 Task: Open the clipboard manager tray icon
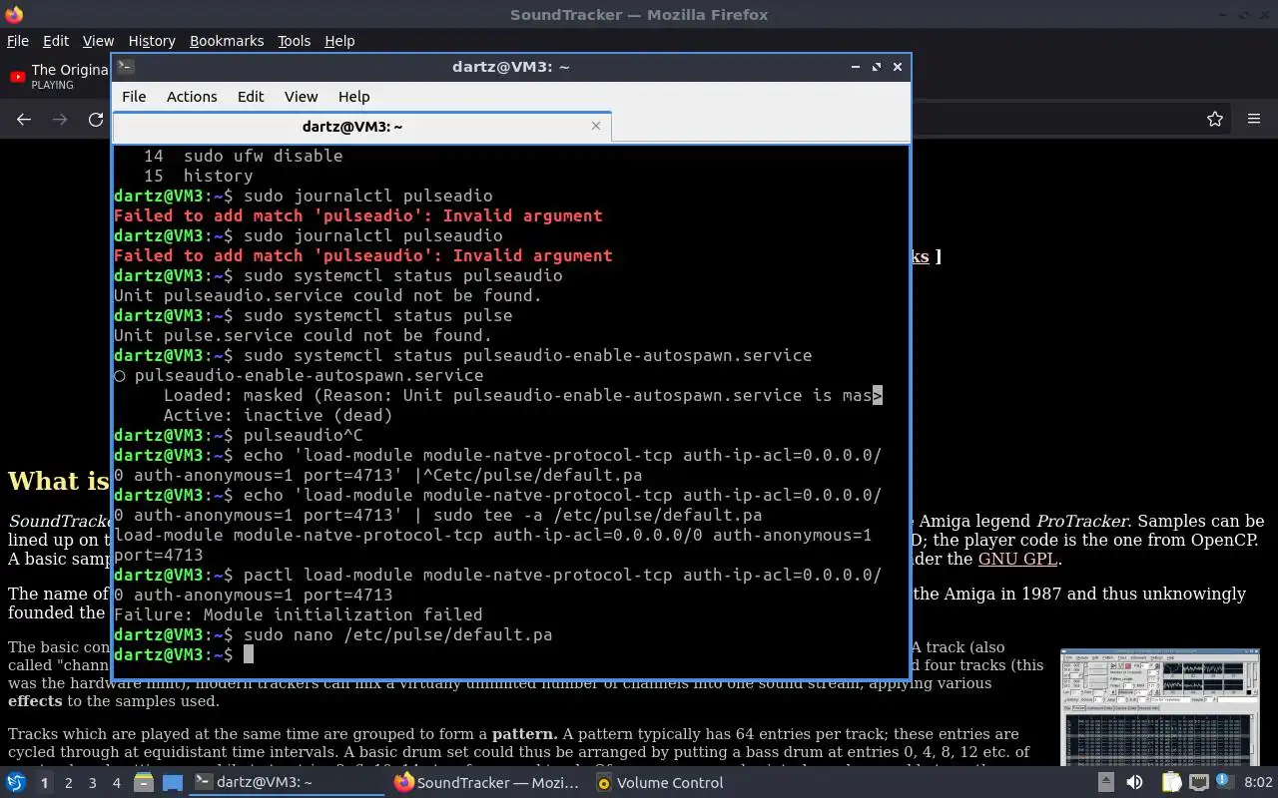[1171, 783]
